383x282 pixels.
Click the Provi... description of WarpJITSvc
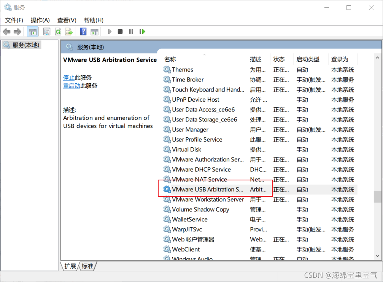click(258, 229)
